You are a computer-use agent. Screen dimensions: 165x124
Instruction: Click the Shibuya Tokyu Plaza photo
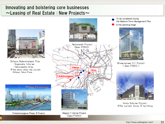point(26,44)
